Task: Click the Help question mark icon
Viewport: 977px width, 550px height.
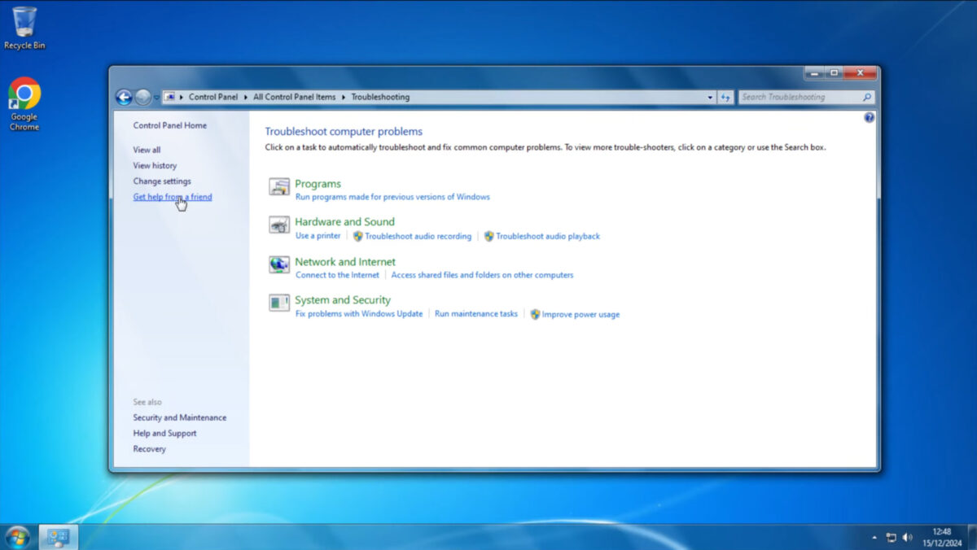Action: coord(869,116)
